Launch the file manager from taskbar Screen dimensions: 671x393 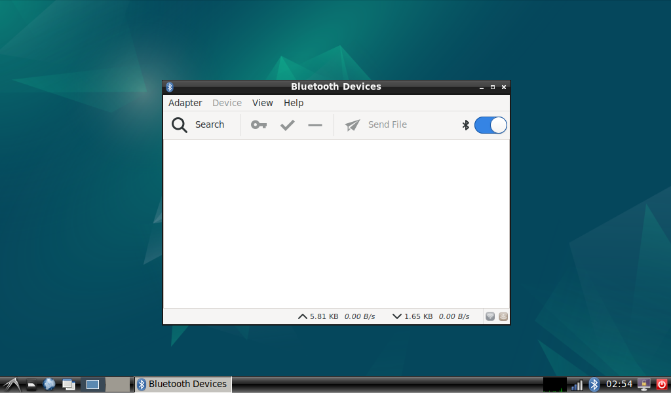(x=31, y=384)
